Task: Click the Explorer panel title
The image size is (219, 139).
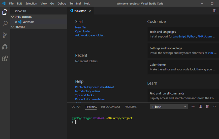Action: point(20,11)
